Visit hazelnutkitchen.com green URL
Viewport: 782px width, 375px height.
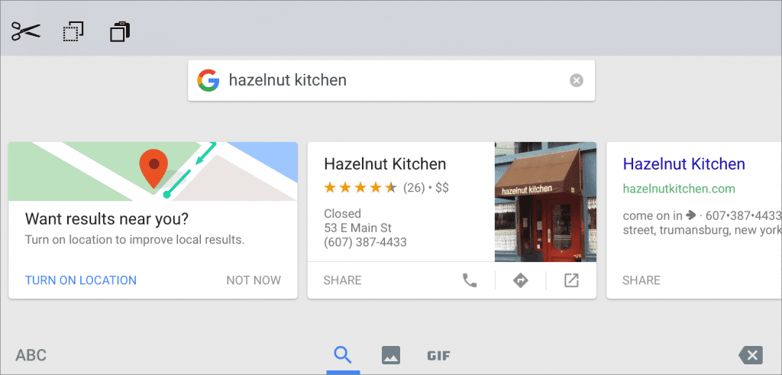point(679,189)
